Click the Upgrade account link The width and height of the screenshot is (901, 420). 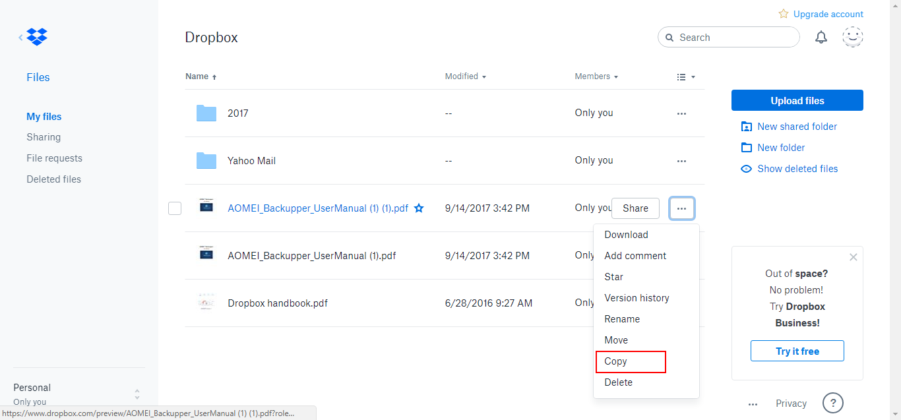[x=821, y=14]
